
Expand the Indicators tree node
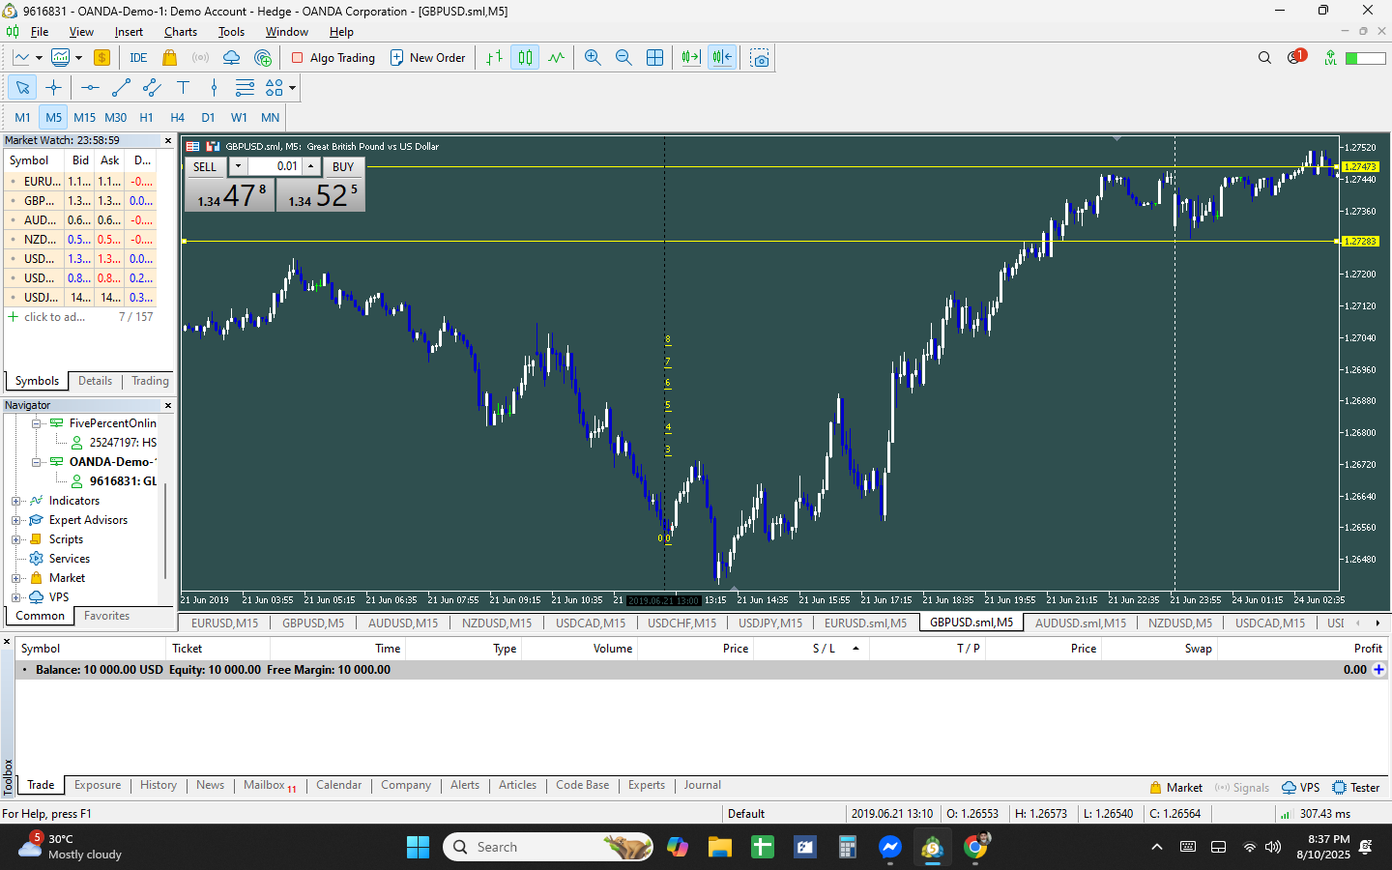click(x=15, y=501)
